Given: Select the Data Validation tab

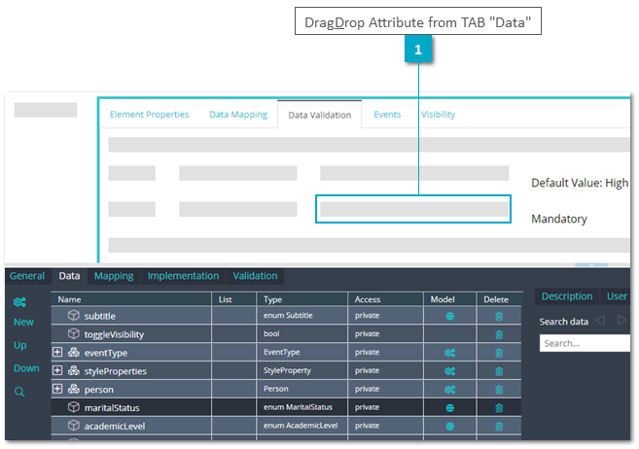Looking at the screenshot, I should [x=319, y=116].
